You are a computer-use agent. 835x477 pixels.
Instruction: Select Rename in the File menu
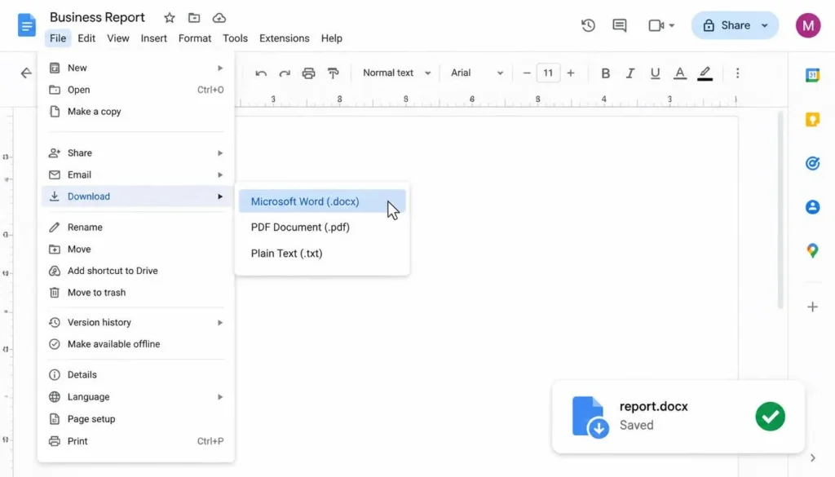(x=136, y=227)
